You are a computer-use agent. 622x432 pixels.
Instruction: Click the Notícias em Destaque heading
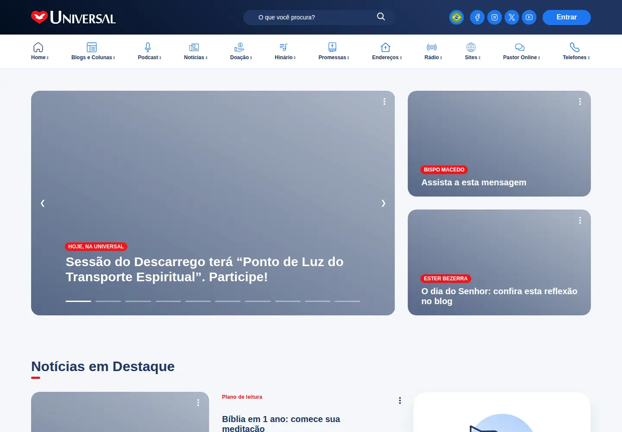(x=103, y=366)
